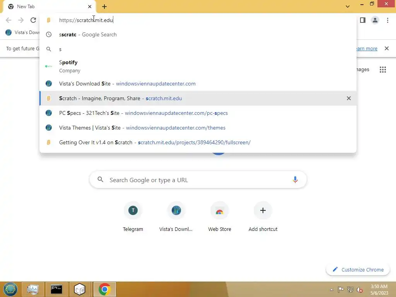
Task: Open the cube app taskbar icon
Action: click(x=80, y=289)
